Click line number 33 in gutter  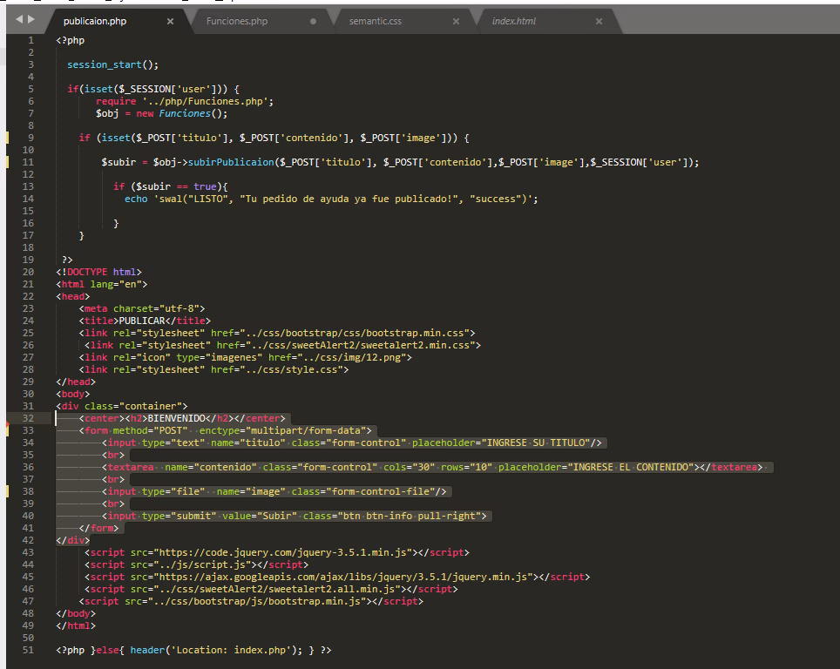tap(28, 430)
